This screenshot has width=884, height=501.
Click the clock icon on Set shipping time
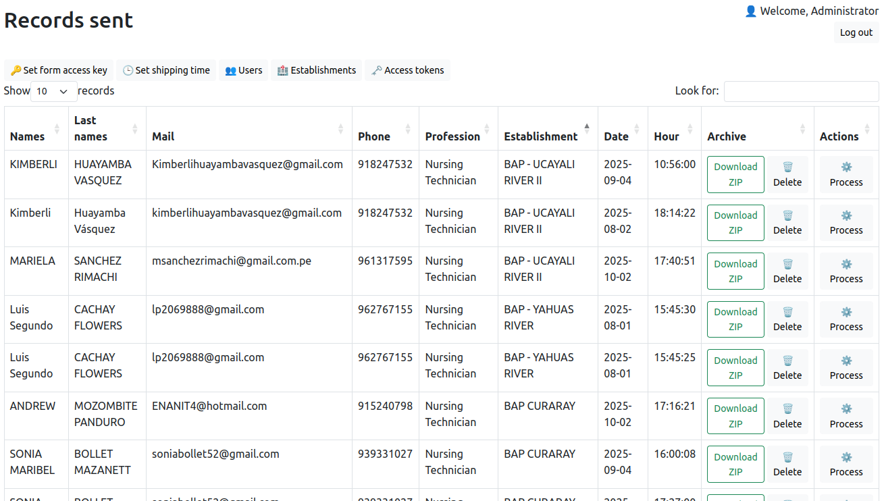tap(128, 70)
